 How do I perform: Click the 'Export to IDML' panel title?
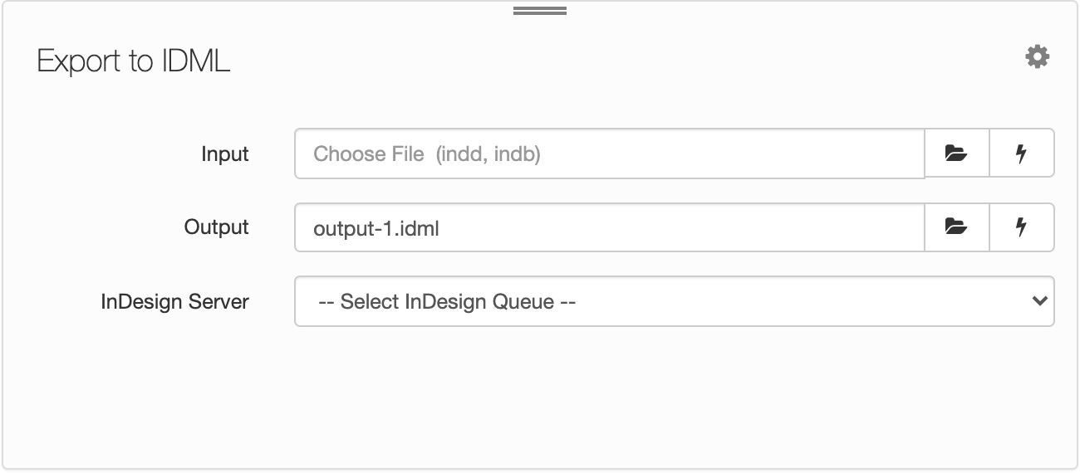[134, 61]
